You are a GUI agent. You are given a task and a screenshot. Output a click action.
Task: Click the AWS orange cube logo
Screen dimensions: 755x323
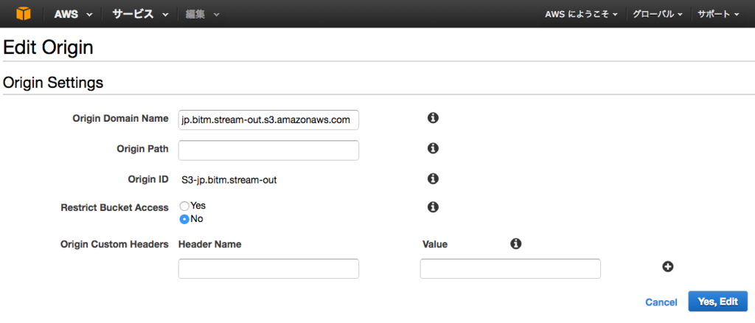pyautogui.click(x=23, y=14)
